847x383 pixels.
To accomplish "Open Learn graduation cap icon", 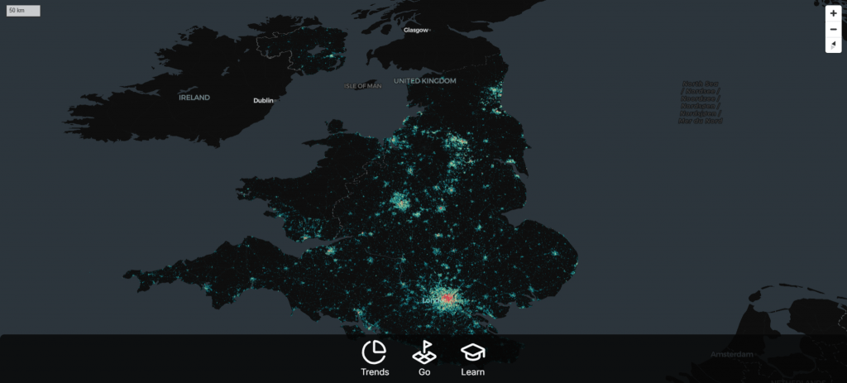I will pyautogui.click(x=473, y=352).
